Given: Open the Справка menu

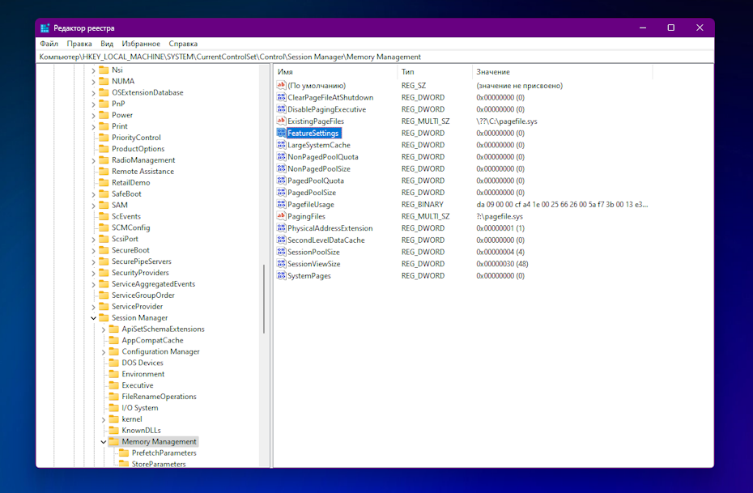Looking at the screenshot, I should point(183,44).
